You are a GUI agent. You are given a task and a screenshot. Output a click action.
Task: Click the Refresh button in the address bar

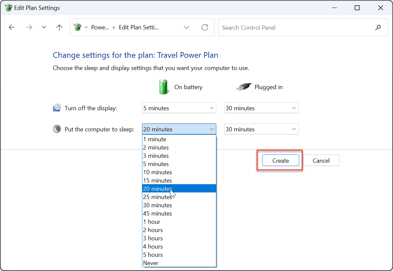pos(205,27)
